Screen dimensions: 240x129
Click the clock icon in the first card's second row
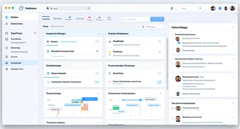[97, 51]
